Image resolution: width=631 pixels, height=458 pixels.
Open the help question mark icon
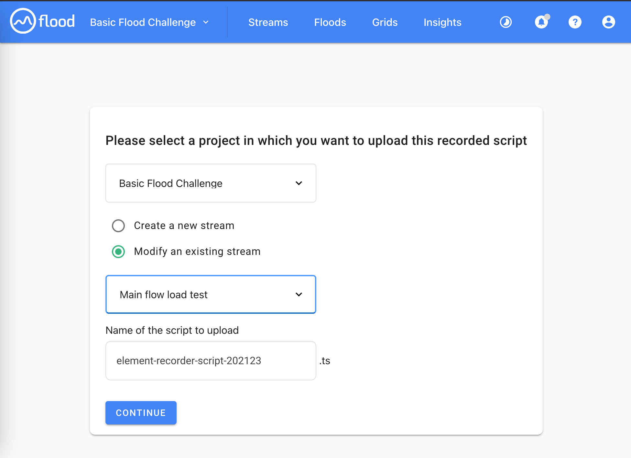tap(575, 22)
